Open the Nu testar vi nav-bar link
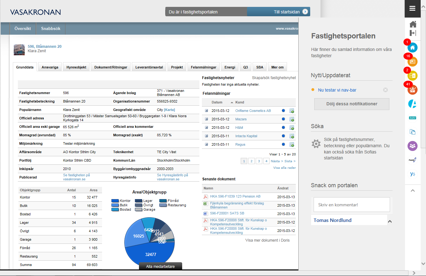 click(x=337, y=90)
